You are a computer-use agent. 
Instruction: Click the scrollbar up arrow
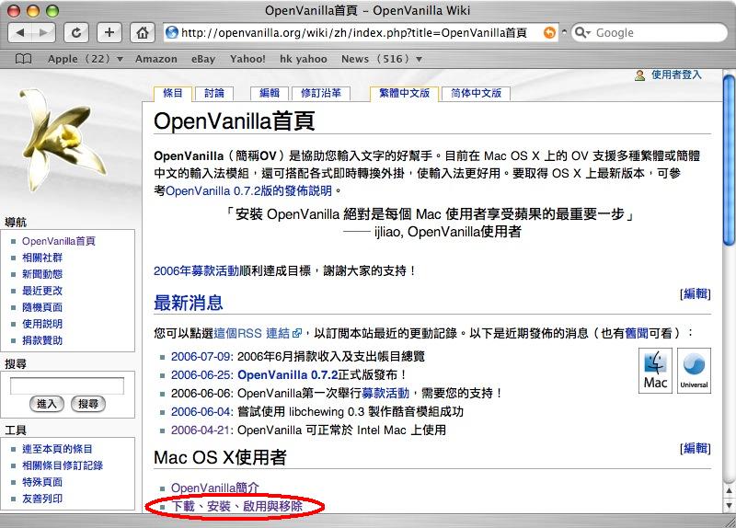pos(729,491)
